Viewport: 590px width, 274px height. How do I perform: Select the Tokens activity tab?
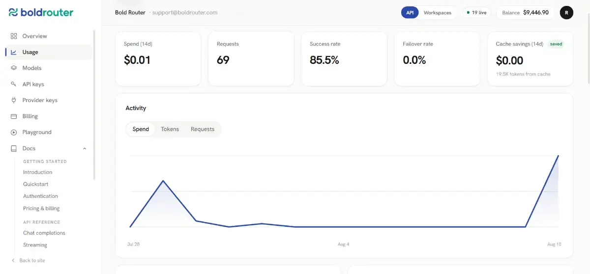click(x=170, y=129)
